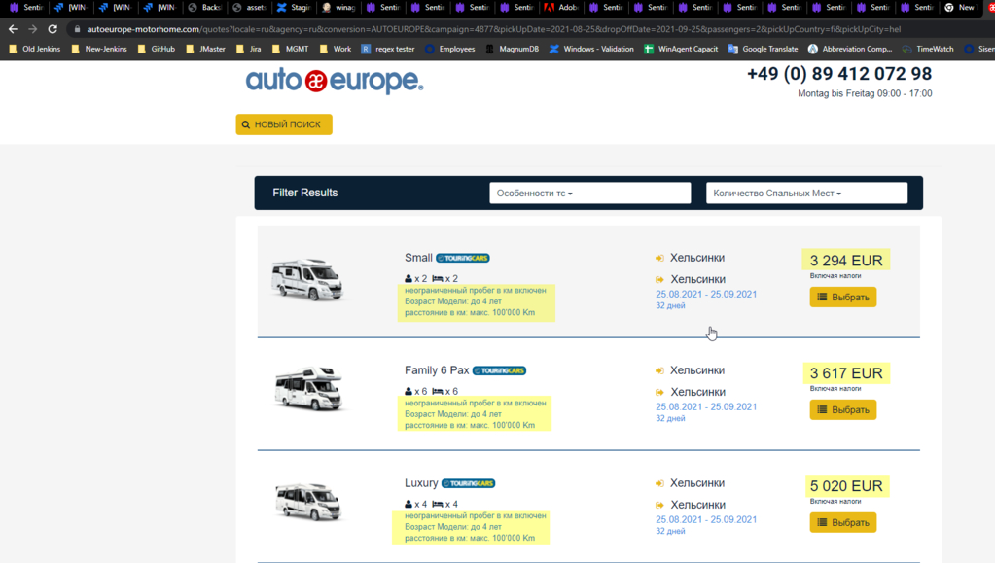This screenshot has width=995, height=563.
Task: Click the bed icon in the Family 6 Pax row
Action: click(438, 392)
